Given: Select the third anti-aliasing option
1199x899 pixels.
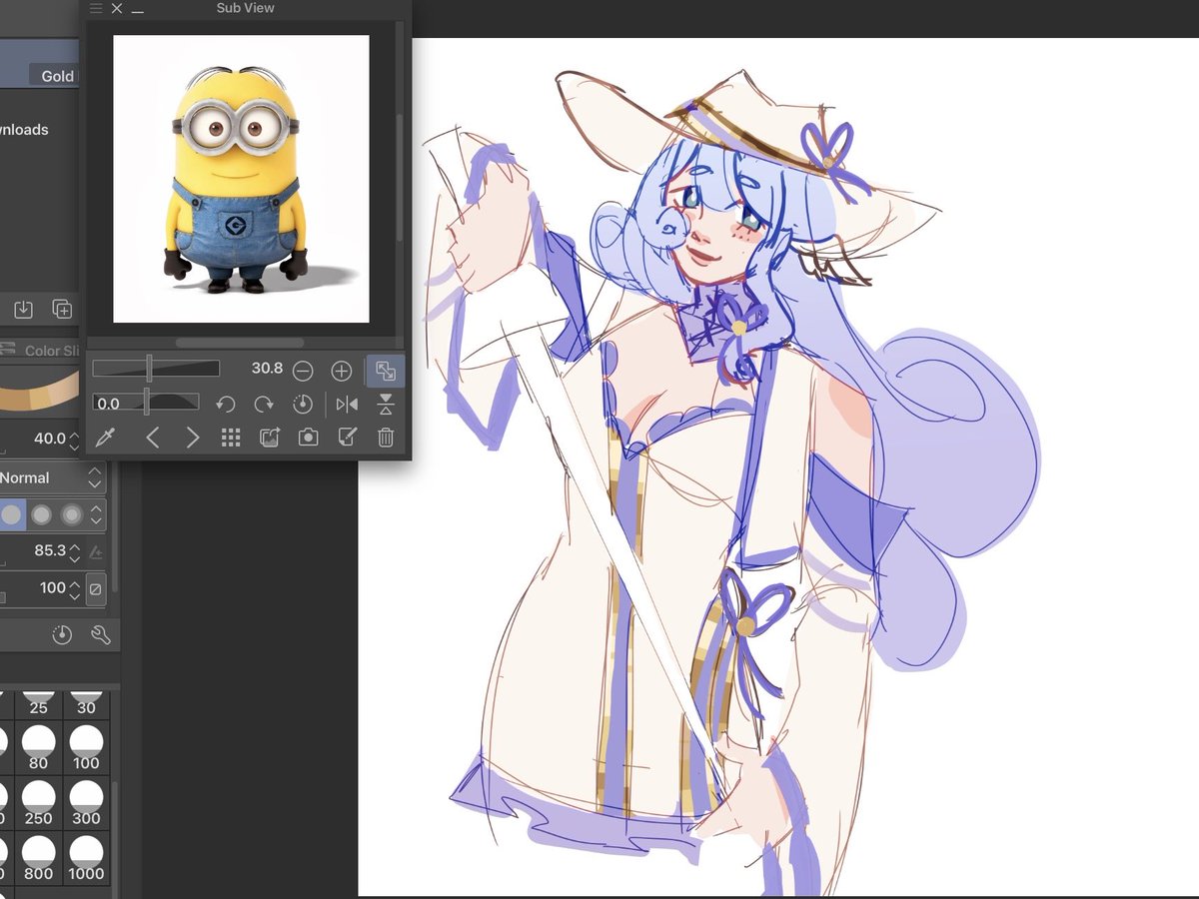Looking at the screenshot, I should (x=72, y=515).
